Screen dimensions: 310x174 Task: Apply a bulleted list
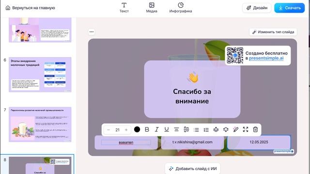point(196,130)
